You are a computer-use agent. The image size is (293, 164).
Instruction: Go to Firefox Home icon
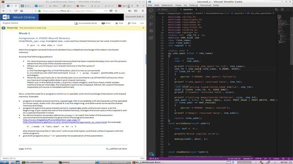[x=22, y=11]
